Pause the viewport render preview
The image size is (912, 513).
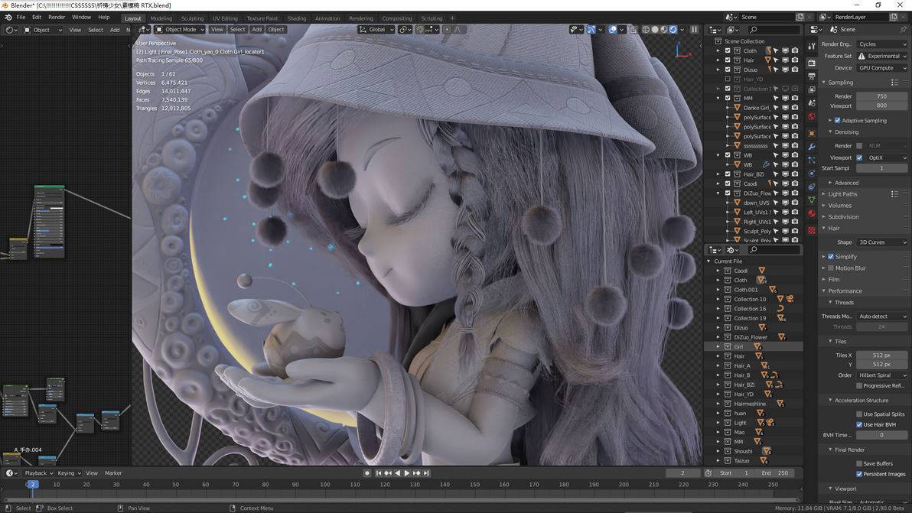pyautogui.click(x=694, y=30)
